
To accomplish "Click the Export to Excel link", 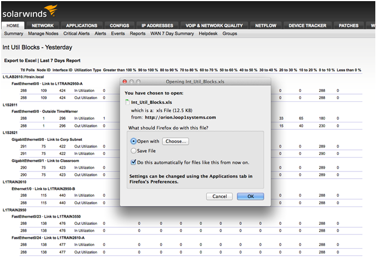I will pyautogui.click(x=20, y=61).
